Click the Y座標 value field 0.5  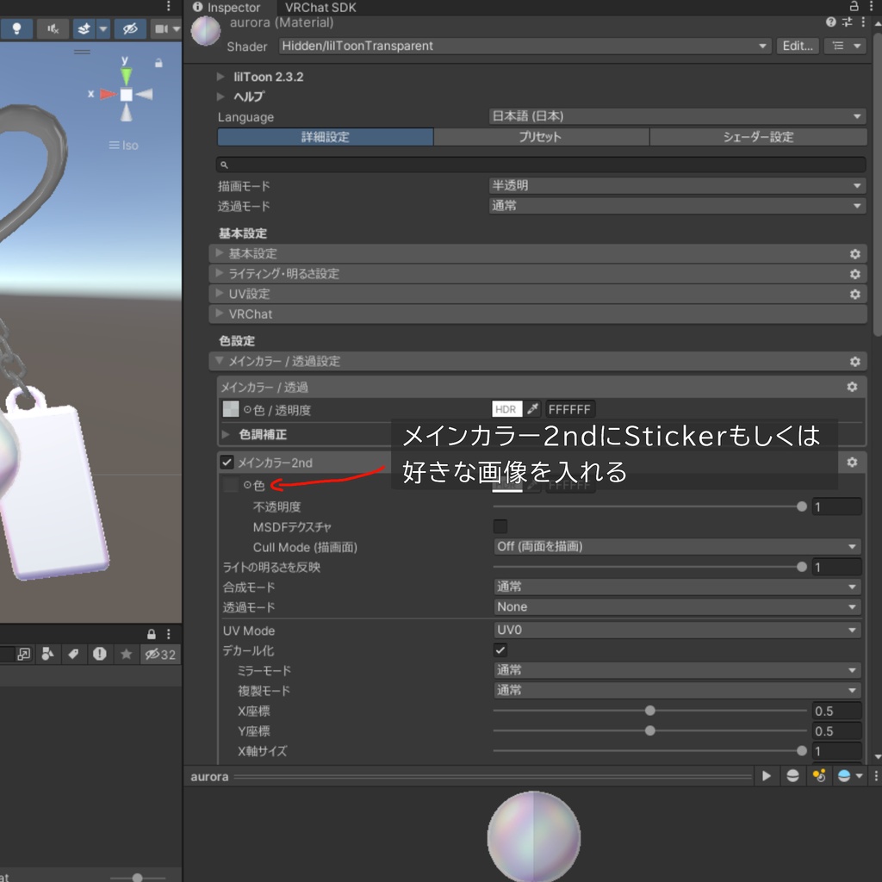836,731
